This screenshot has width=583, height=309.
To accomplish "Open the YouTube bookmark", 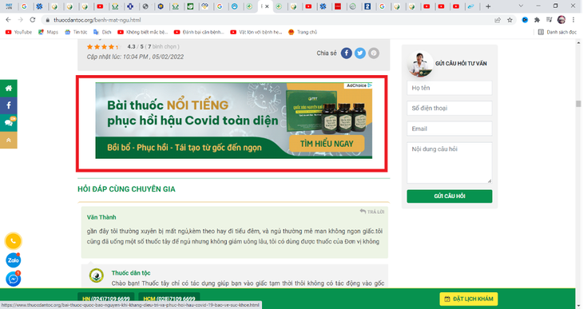I will tap(18, 33).
